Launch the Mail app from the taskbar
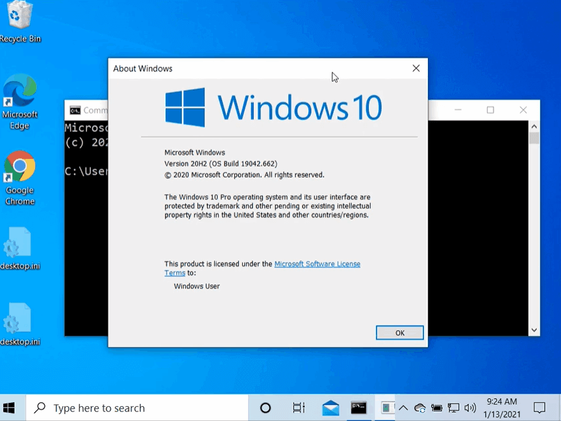 tap(330, 408)
